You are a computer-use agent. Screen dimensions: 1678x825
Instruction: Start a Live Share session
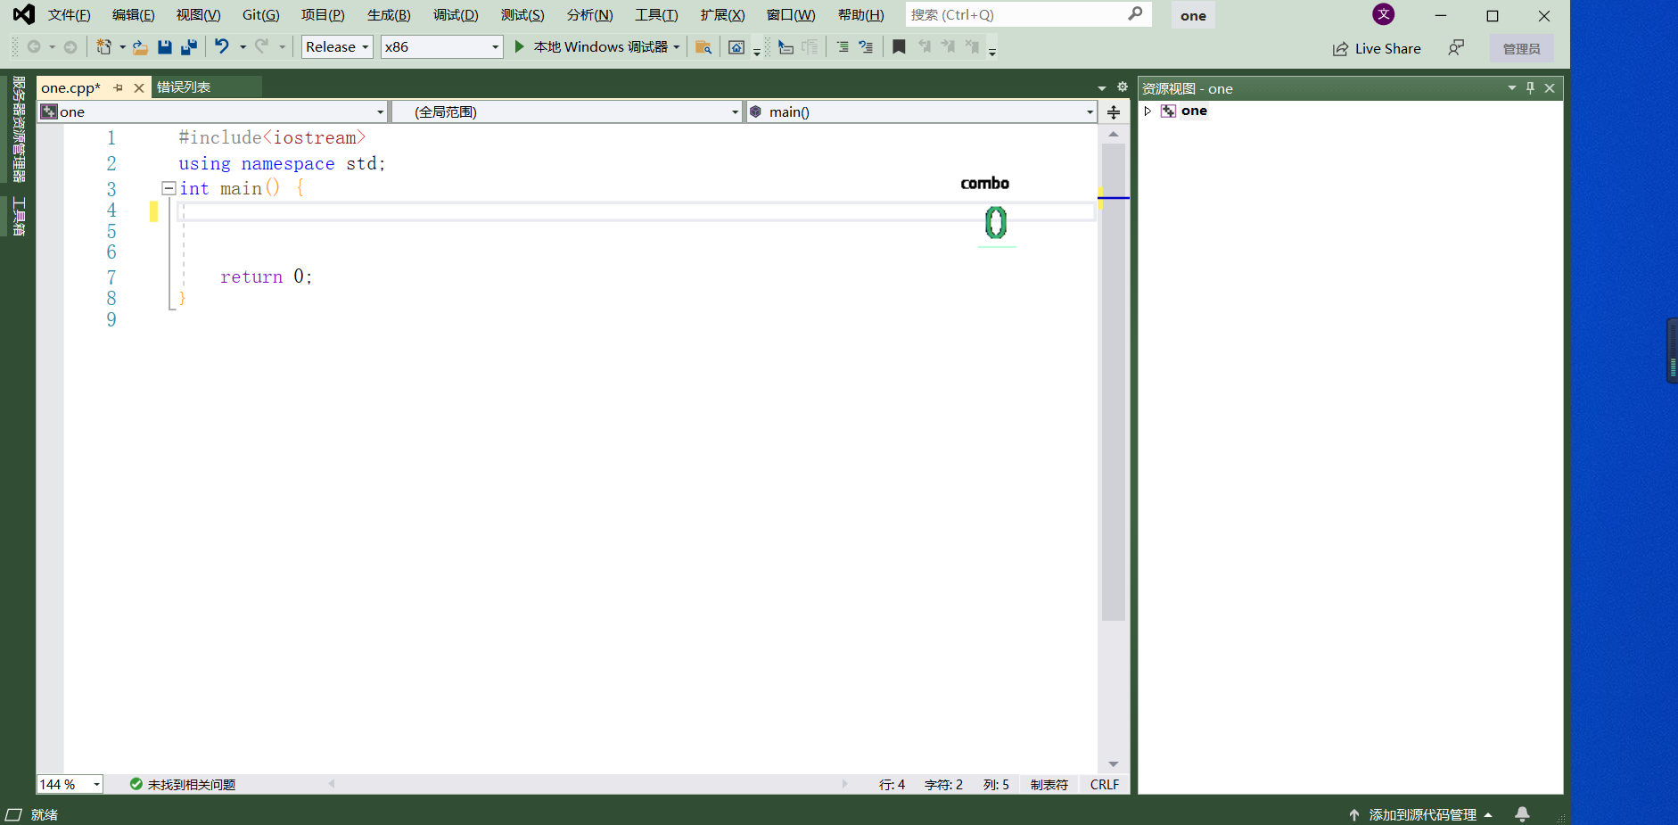click(1376, 47)
